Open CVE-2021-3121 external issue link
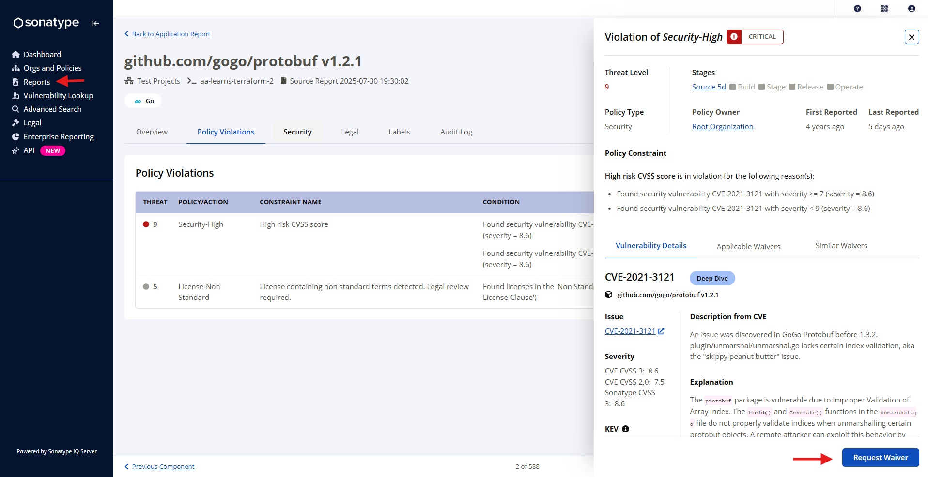This screenshot has height=477, width=928. pos(634,331)
